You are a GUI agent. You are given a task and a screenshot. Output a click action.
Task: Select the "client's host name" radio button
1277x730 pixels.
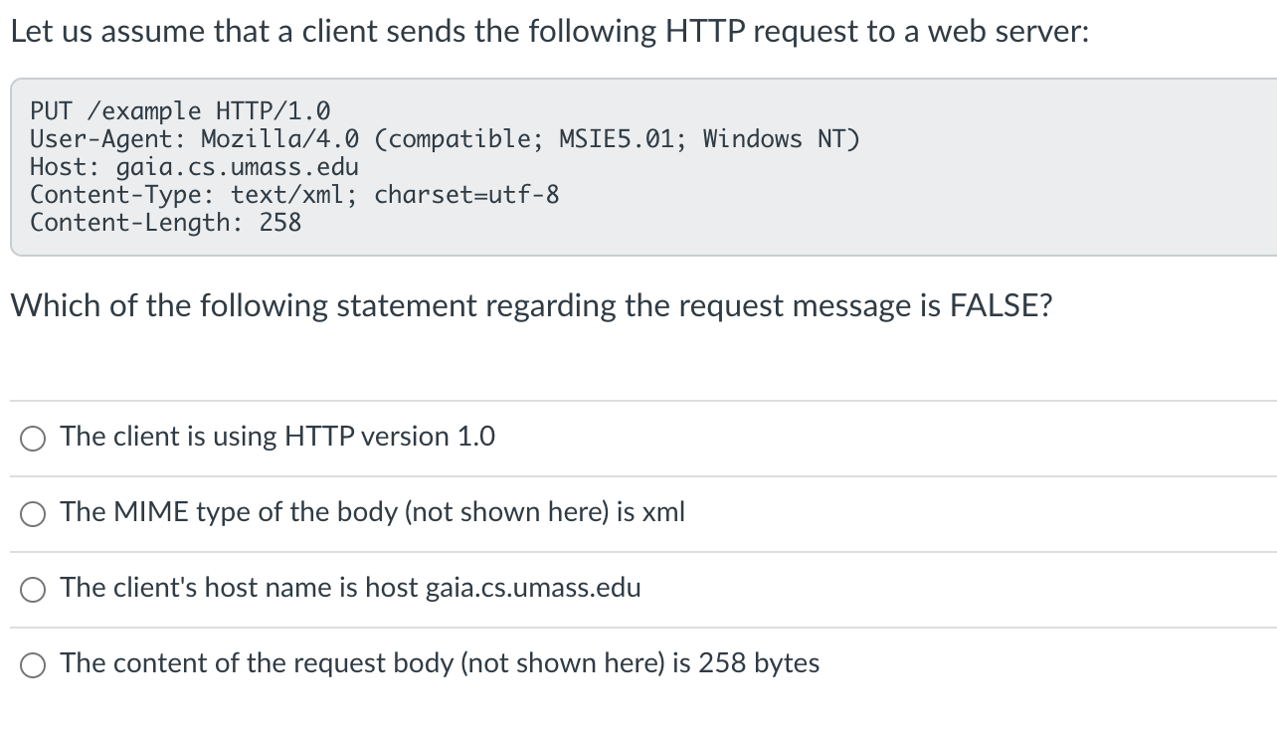click(x=33, y=590)
